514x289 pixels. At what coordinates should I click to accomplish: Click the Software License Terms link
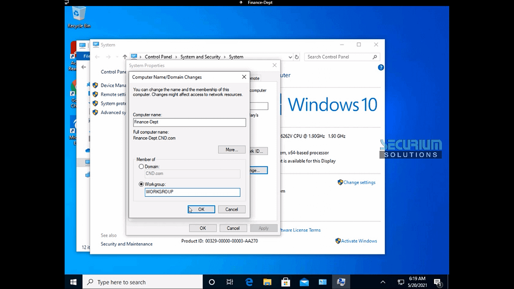coord(300,230)
